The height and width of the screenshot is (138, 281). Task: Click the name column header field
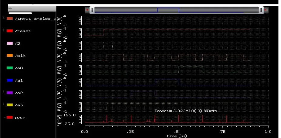tap(32, 9)
